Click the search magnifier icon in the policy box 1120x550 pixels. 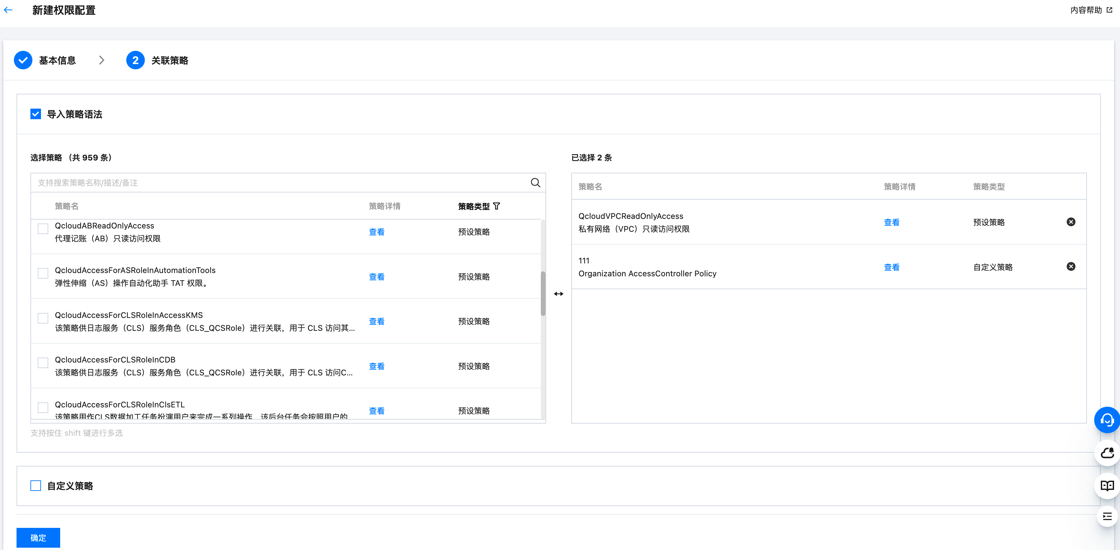[535, 183]
